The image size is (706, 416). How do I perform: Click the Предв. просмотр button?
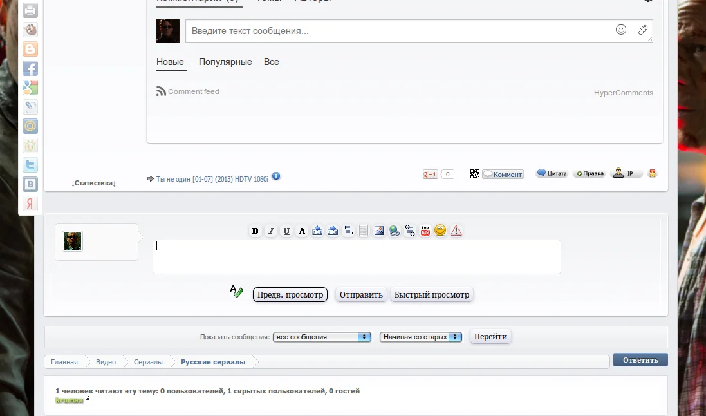pyautogui.click(x=290, y=295)
